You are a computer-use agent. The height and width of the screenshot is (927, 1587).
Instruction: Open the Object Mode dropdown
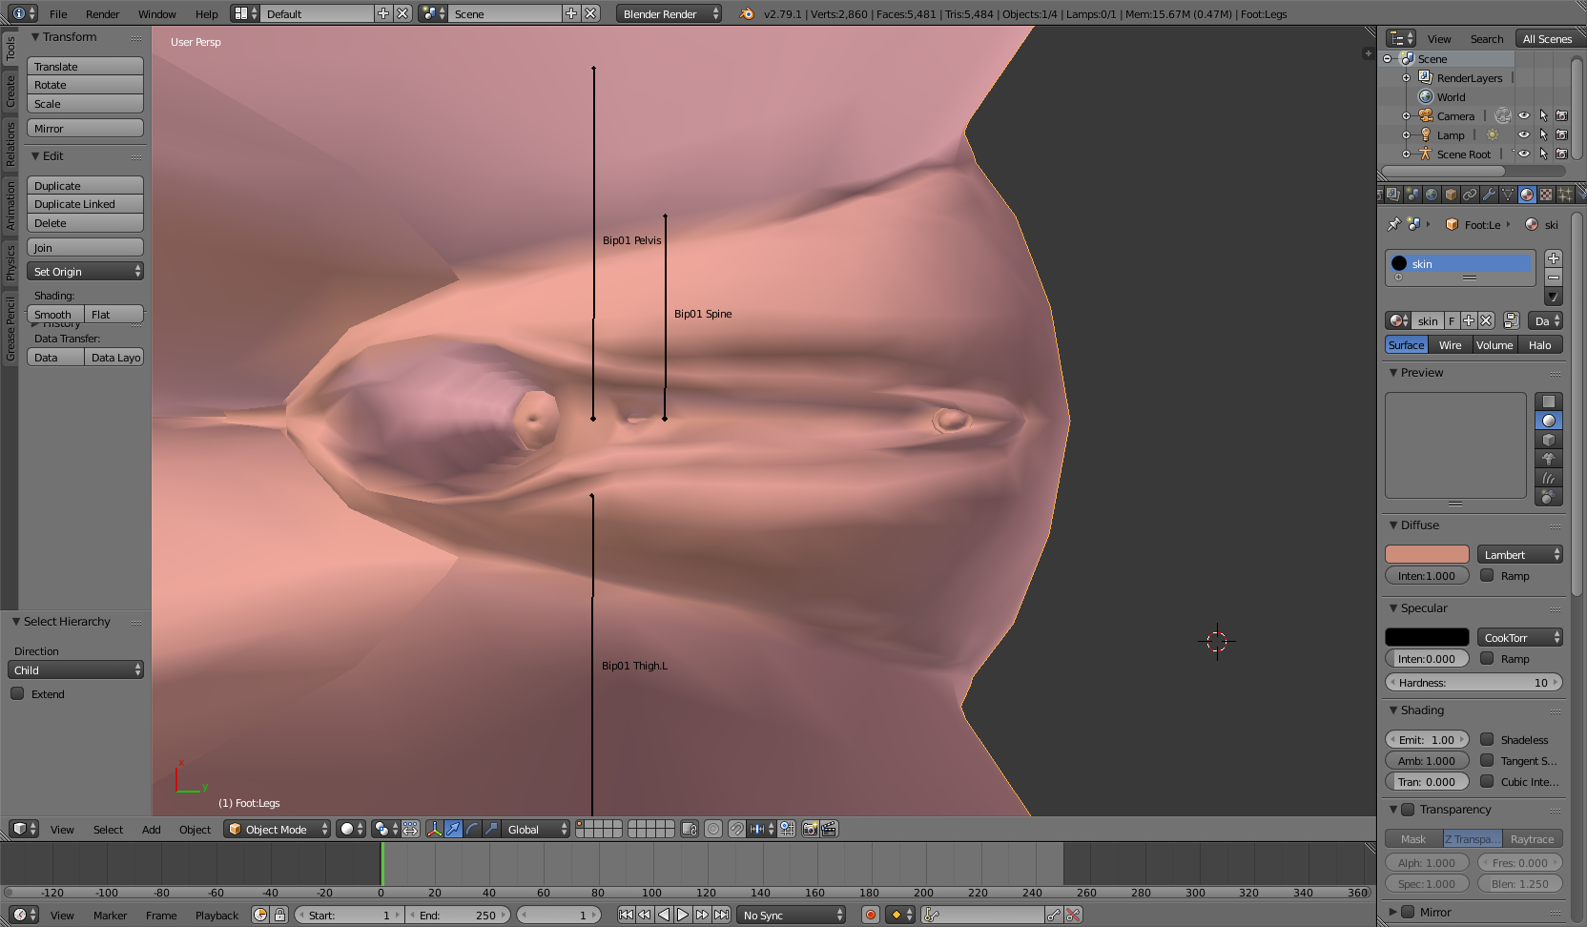click(x=278, y=829)
